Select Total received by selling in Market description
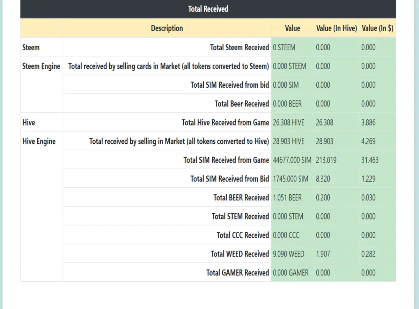 pos(179,141)
